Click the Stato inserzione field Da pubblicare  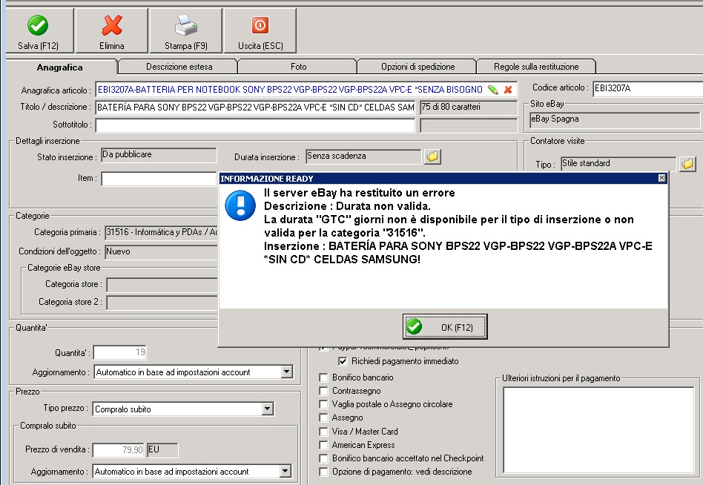click(x=159, y=155)
